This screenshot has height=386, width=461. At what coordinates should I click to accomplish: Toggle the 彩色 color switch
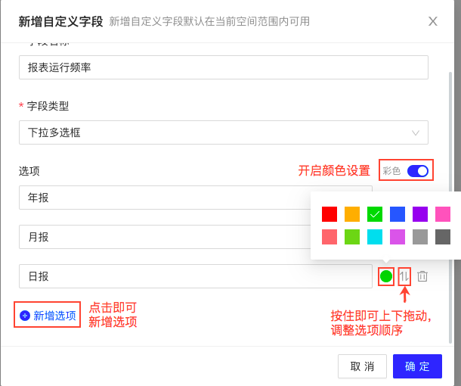[x=417, y=171]
